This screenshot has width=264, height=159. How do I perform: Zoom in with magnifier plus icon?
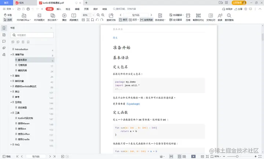(x=103, y=15)
